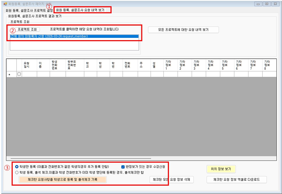The image size is (282, 194).
Task: Download with 체크한 요청 정보 엑셀로 다운로드
Action: 236,179
